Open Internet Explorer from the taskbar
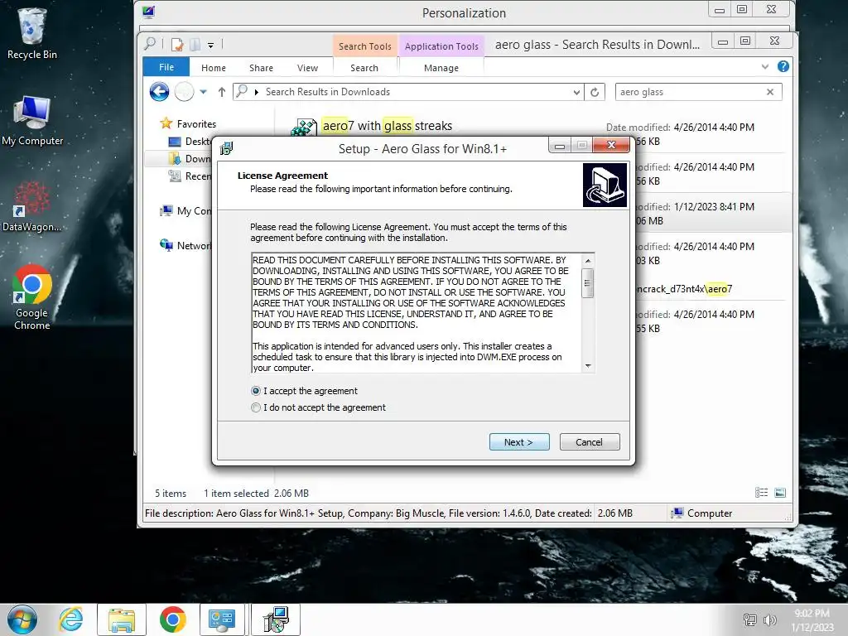848x636 pixels. 71,619
